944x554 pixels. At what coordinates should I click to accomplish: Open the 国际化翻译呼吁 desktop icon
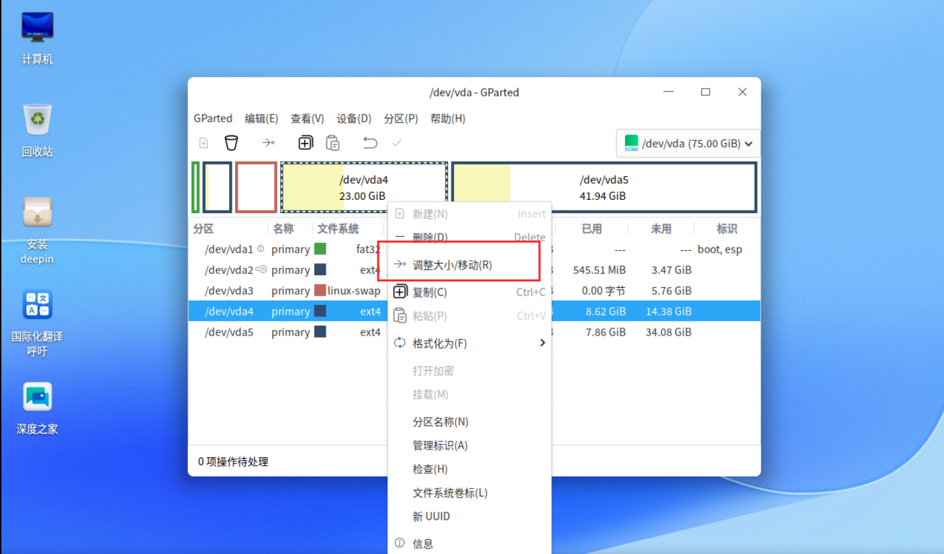coord(37,322)
